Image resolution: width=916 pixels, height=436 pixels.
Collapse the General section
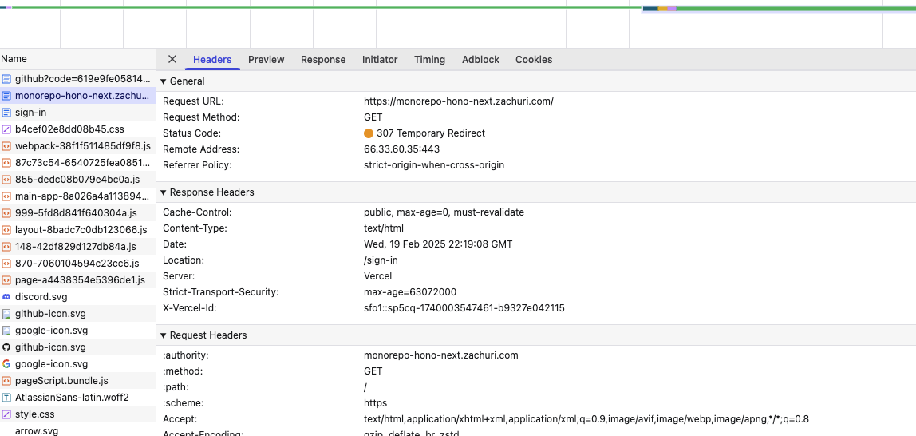point(164,81)
